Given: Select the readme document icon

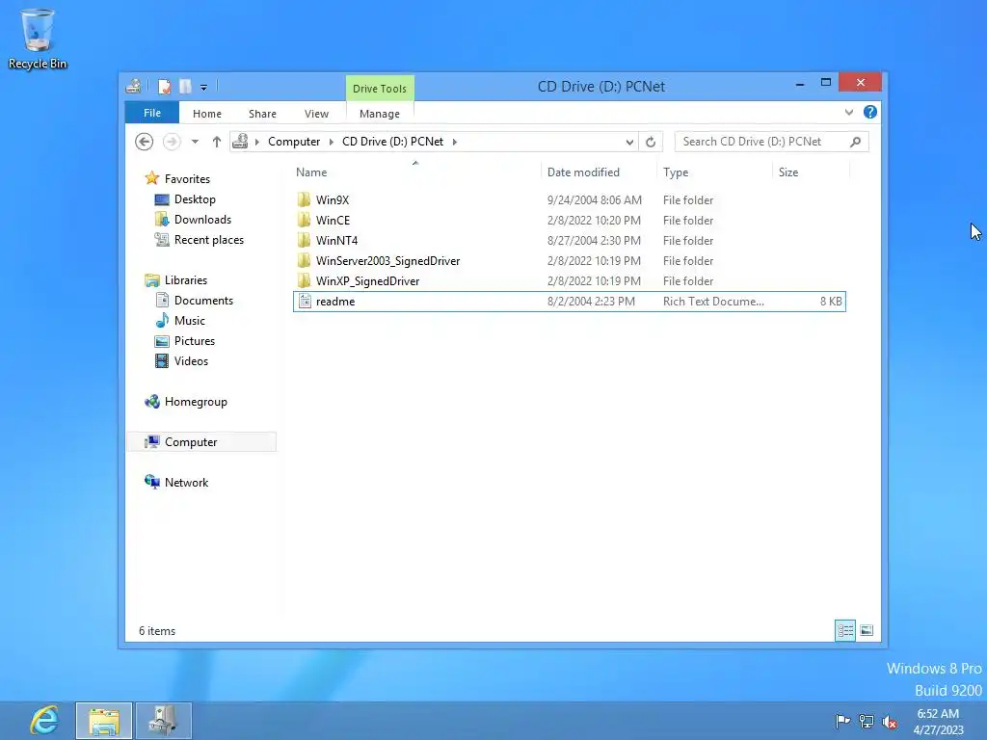Looking at the screenshot, I should [305, 301].
